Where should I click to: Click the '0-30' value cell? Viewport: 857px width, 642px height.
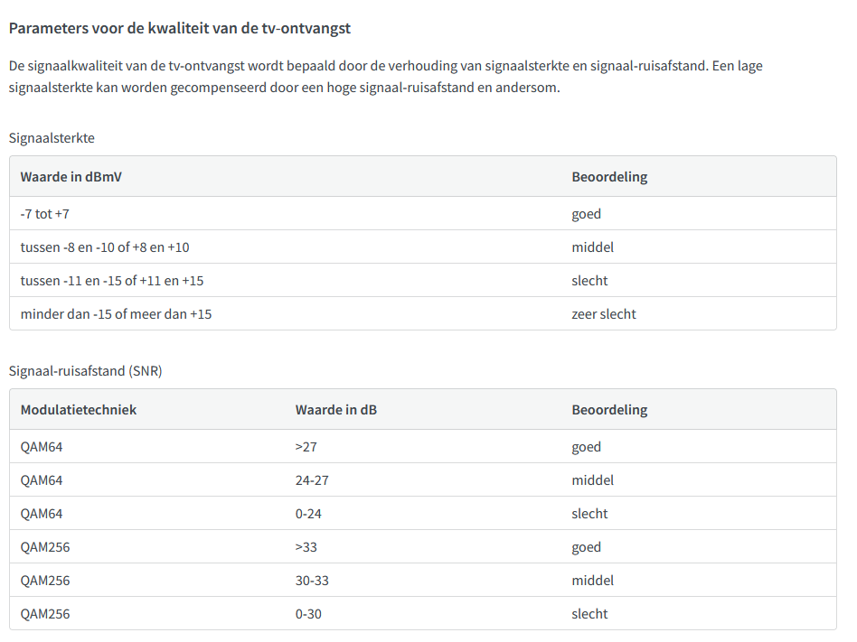(308, 614)
